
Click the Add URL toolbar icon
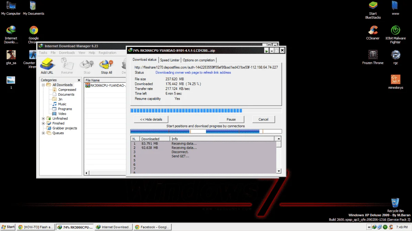pos(47,66)
